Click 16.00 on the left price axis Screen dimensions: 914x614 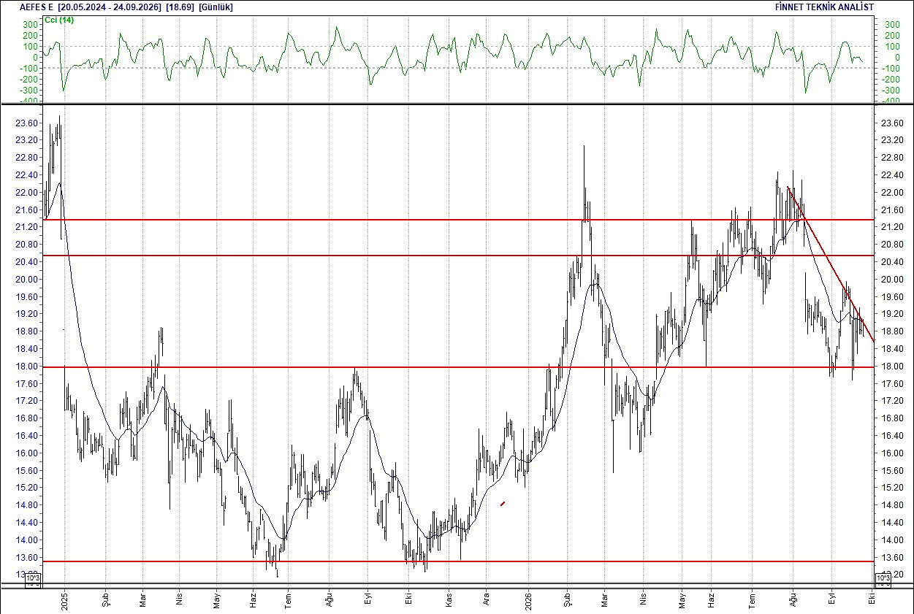coord(26,453)
